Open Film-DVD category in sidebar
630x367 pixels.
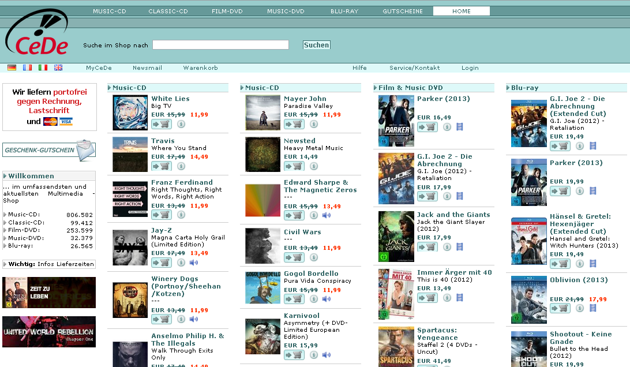24,230
